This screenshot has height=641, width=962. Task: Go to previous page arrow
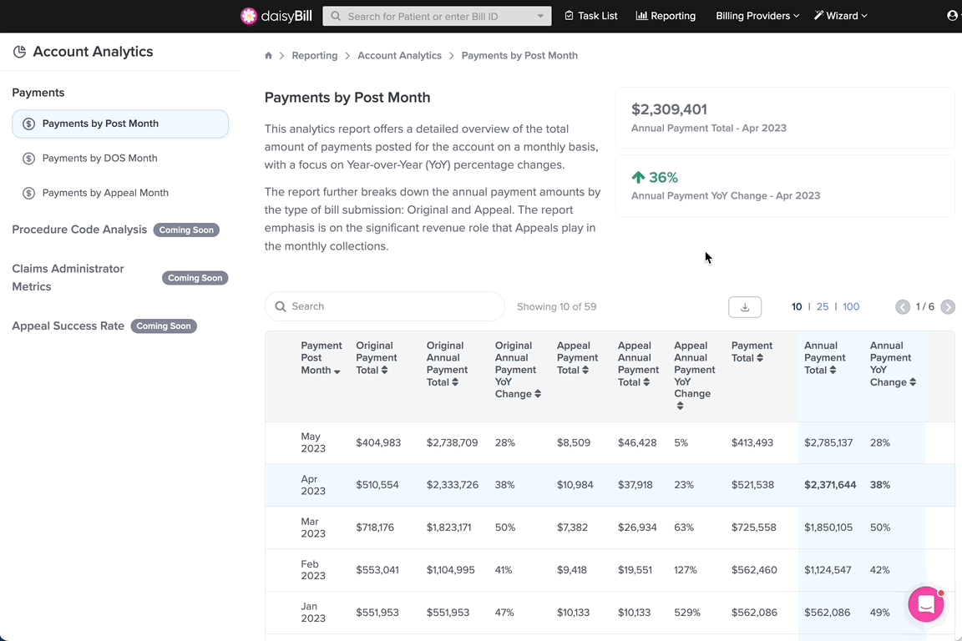click(x=903, y=306)
